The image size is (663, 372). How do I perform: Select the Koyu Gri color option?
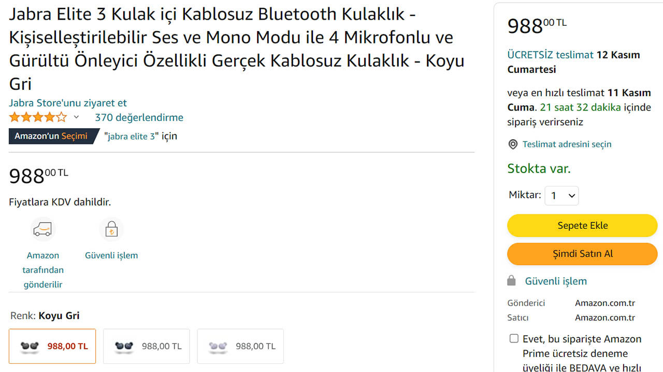coord(52,346)
